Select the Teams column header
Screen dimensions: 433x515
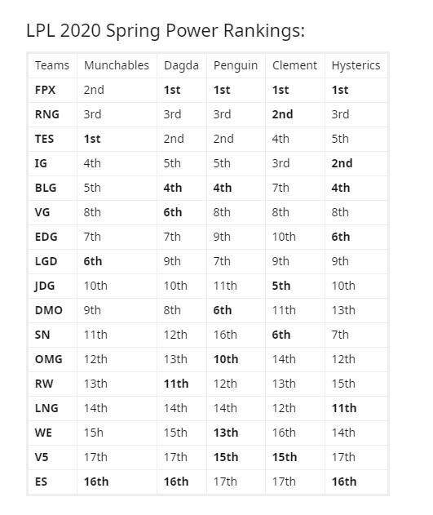pos(52,65)
